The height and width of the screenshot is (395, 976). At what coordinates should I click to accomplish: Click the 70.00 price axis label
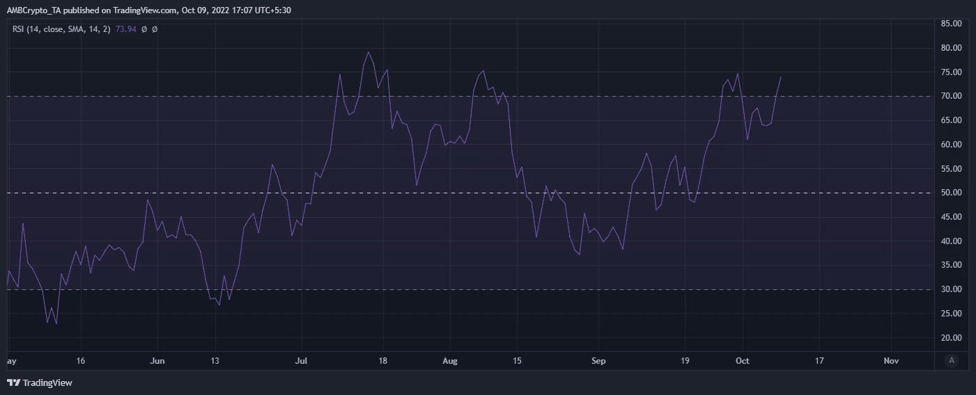tap(952, 96)
